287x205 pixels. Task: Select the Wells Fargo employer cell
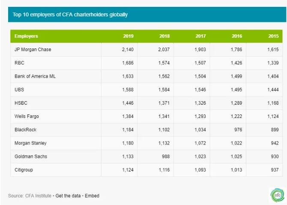coord(27,116)
